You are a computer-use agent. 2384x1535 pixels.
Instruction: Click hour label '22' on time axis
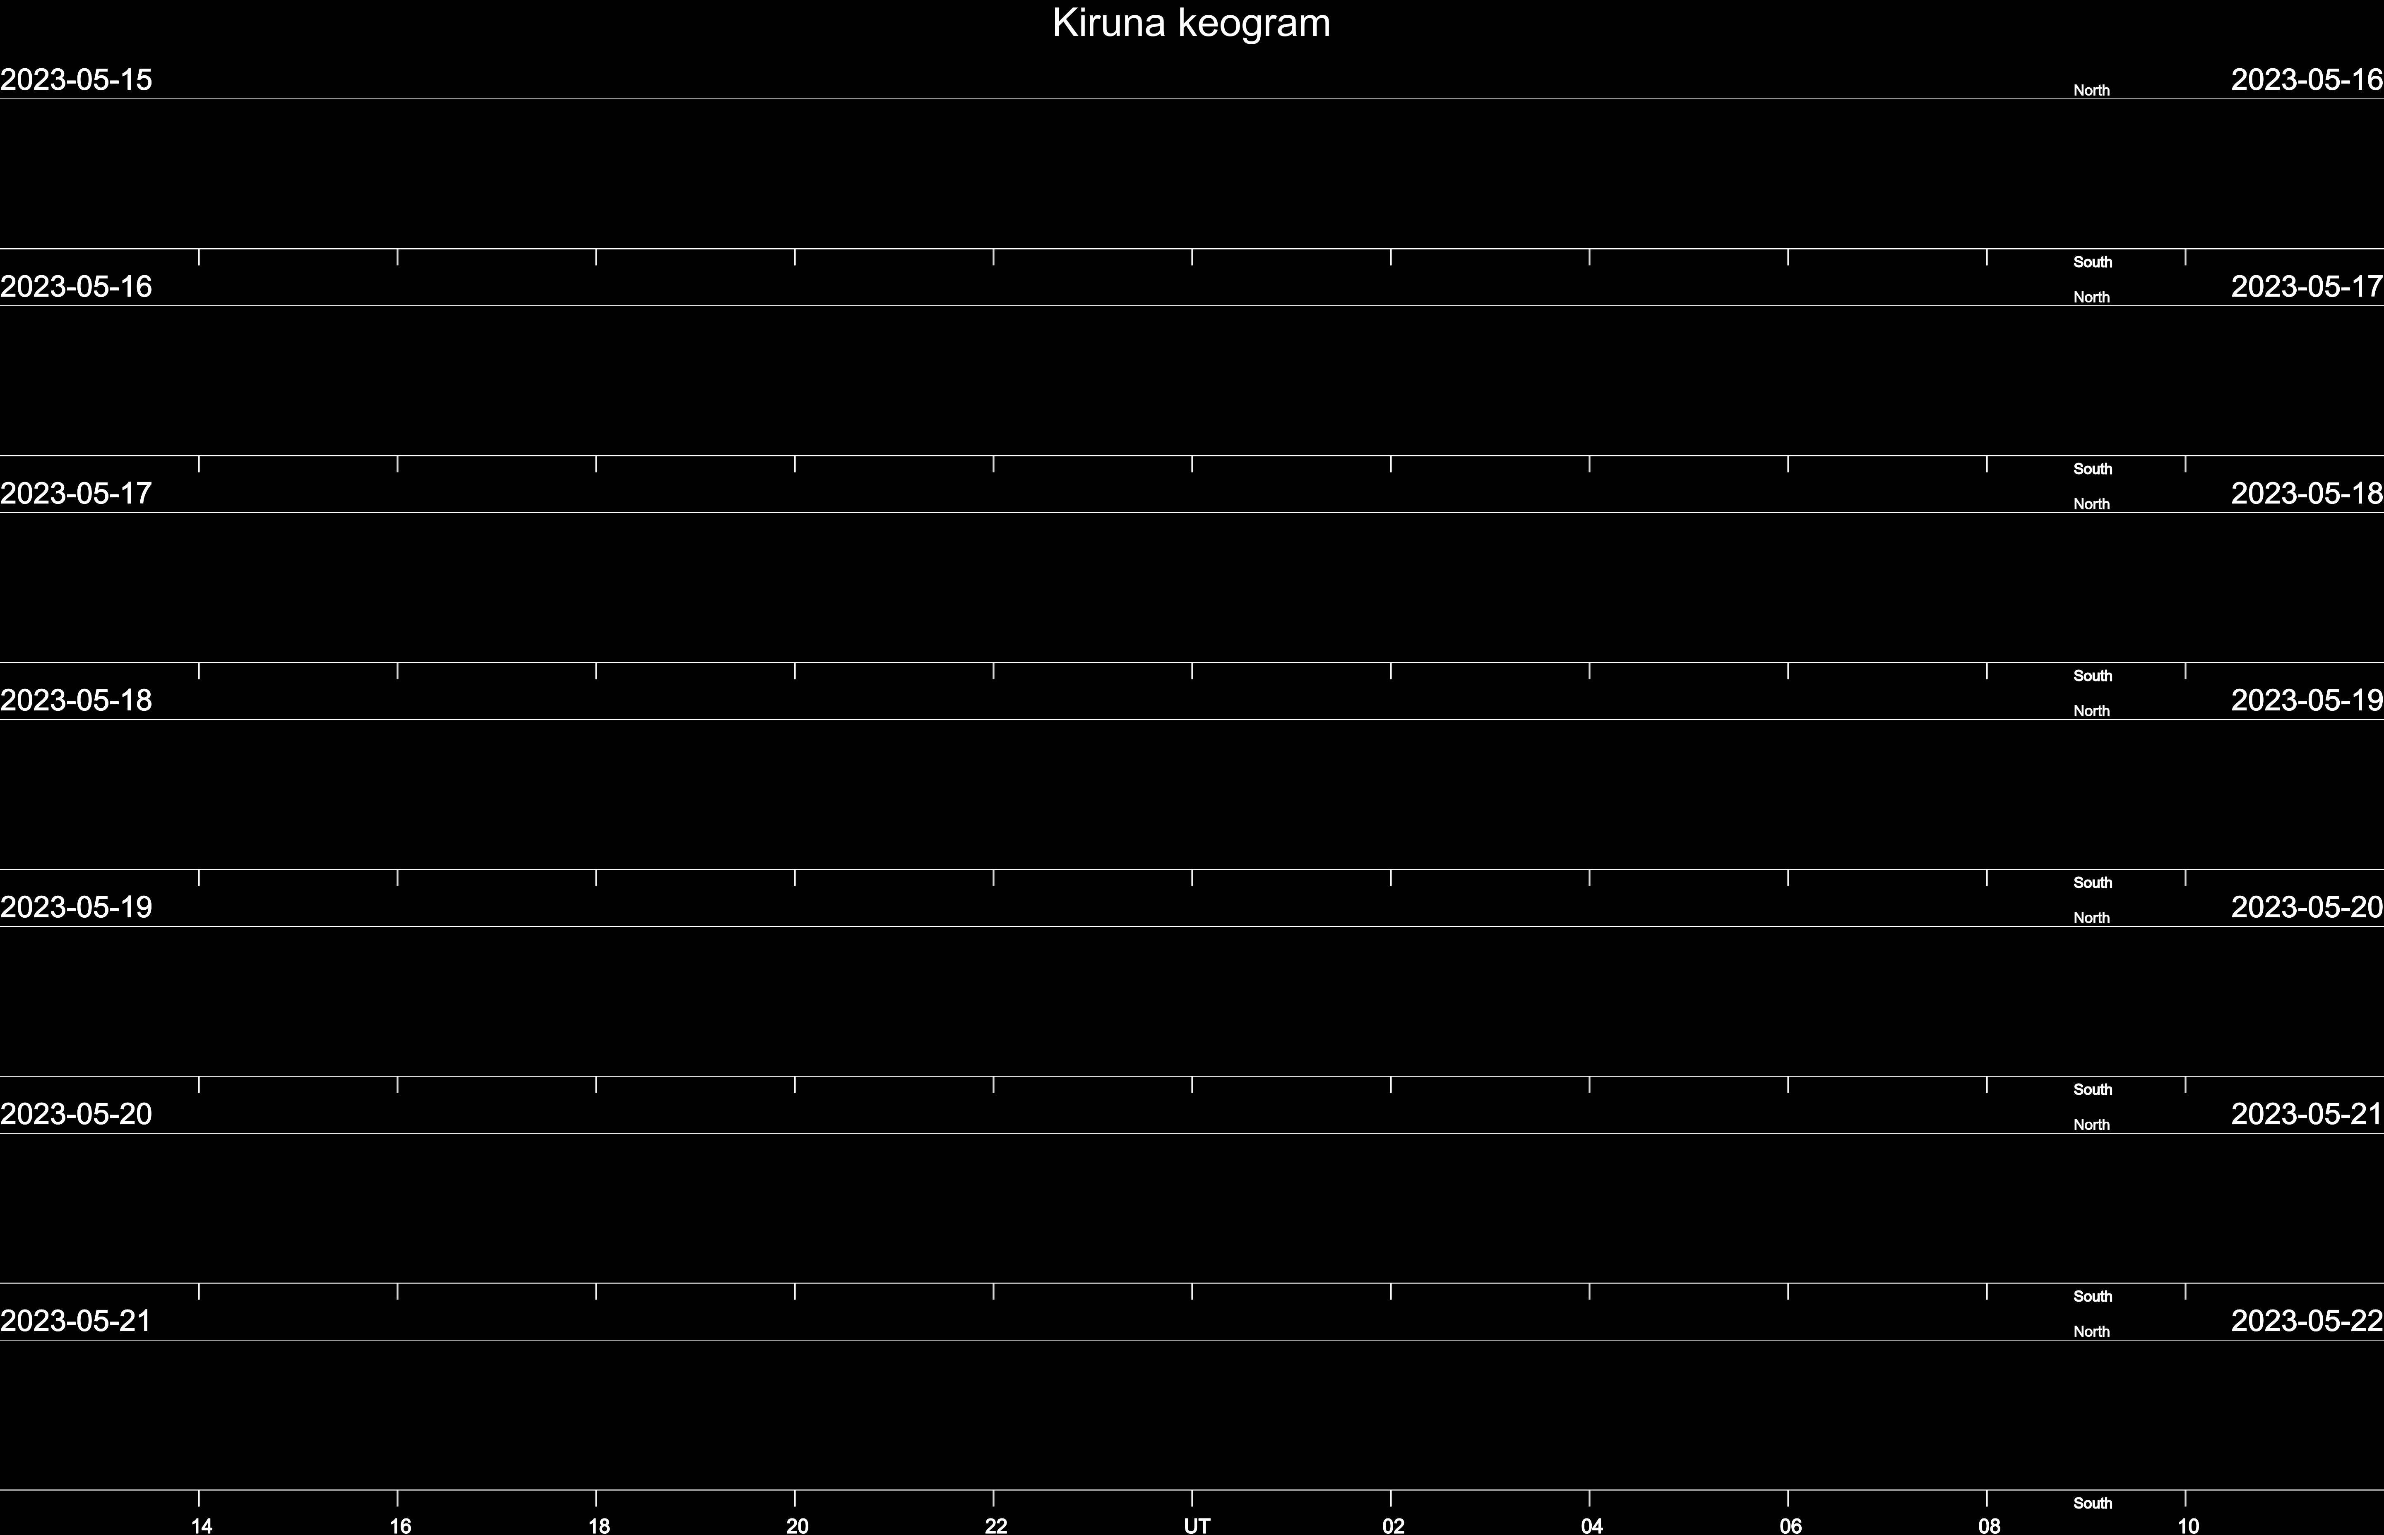(996, 1525)
